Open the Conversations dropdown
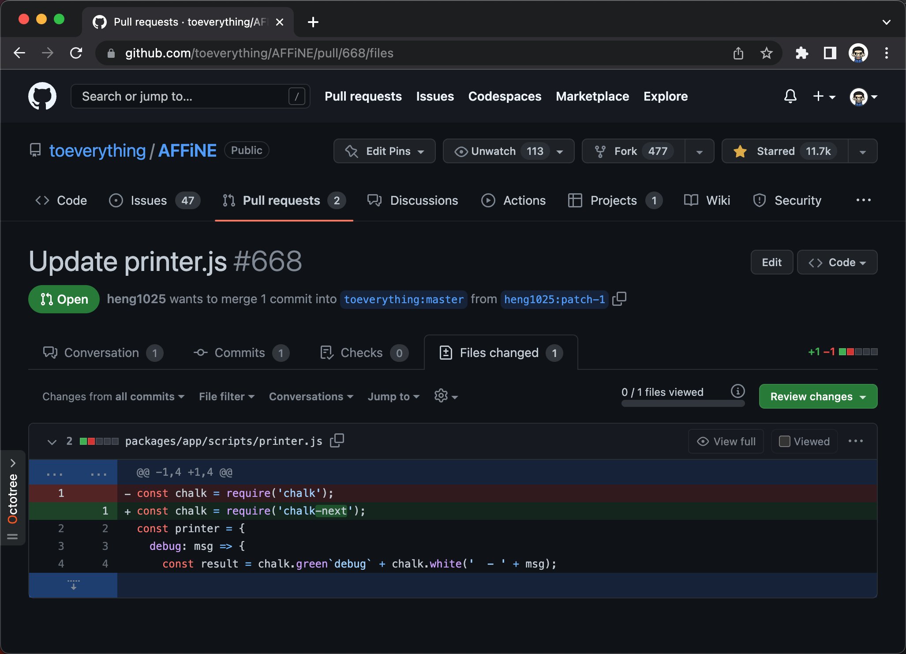This screenshot has width=906, height=654. (311, 396)
